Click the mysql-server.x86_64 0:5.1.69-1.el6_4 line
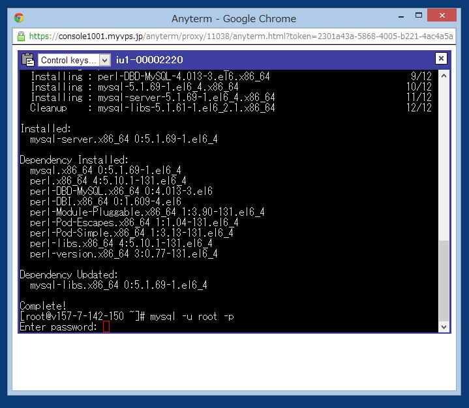Screen dimensions: 469x408 (123, 139)
